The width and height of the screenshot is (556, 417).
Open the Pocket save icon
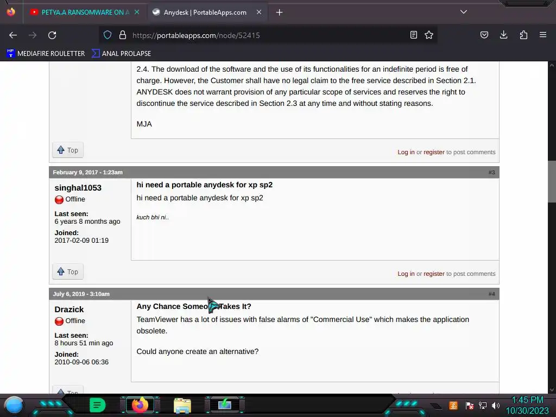[x=484, y=35]
